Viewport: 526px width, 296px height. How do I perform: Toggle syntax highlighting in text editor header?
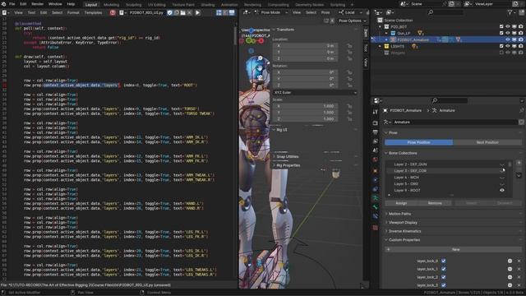pos(232,12)
